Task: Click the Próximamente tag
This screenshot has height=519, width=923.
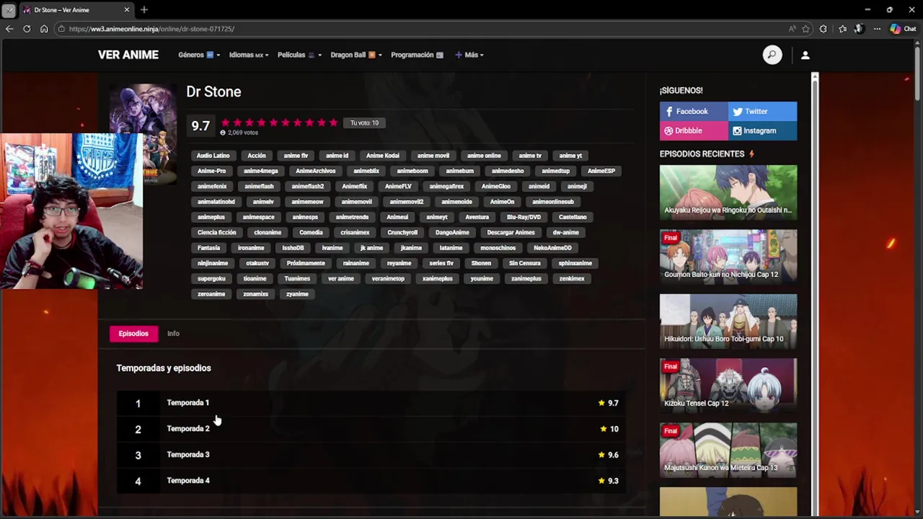Action: pos(306,263)
